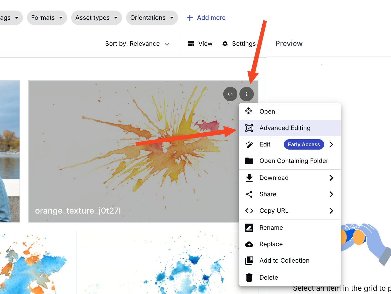391x294 pixels.
Task: Select the orange_texture_j0t27l thumbnail
Action: 134,151
